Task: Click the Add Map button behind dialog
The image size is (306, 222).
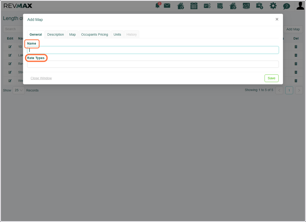Action: 293,29
